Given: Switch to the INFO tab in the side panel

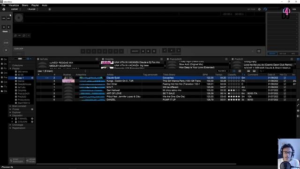Looking at the screenshot, I should point(293,54).
